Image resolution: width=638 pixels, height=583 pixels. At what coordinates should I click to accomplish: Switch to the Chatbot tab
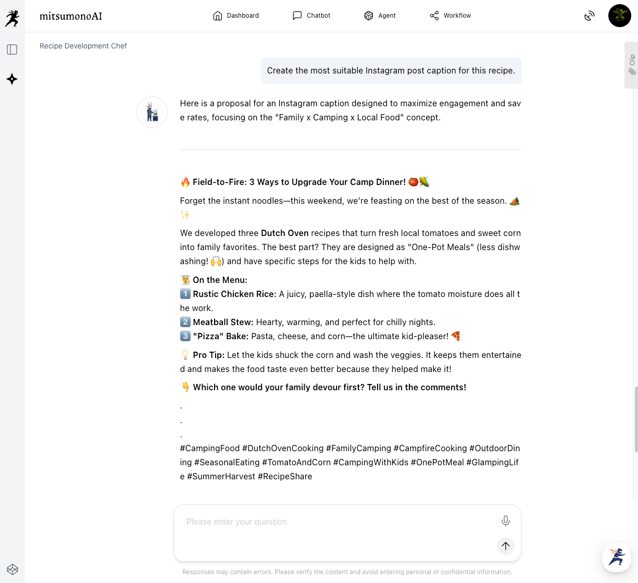(311, 16)
